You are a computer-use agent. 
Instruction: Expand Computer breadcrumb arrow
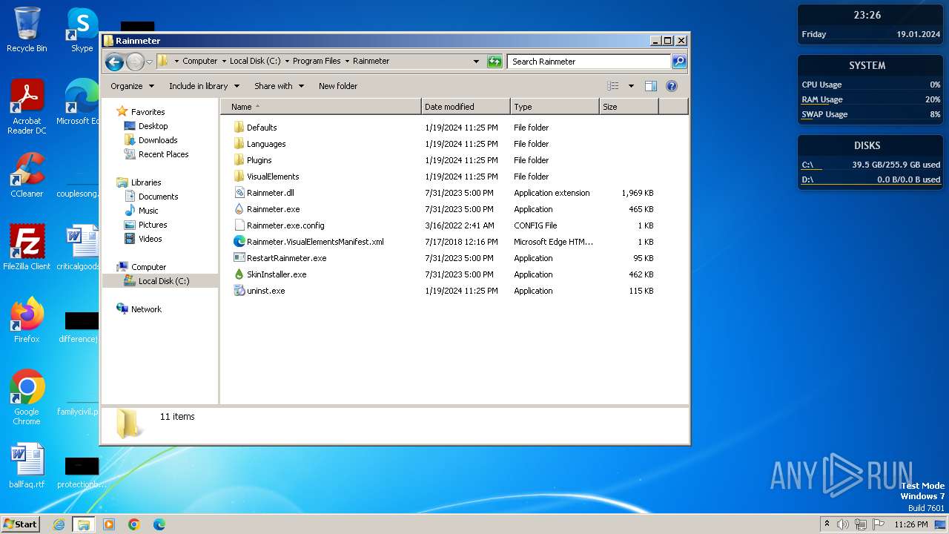point(224,62)
